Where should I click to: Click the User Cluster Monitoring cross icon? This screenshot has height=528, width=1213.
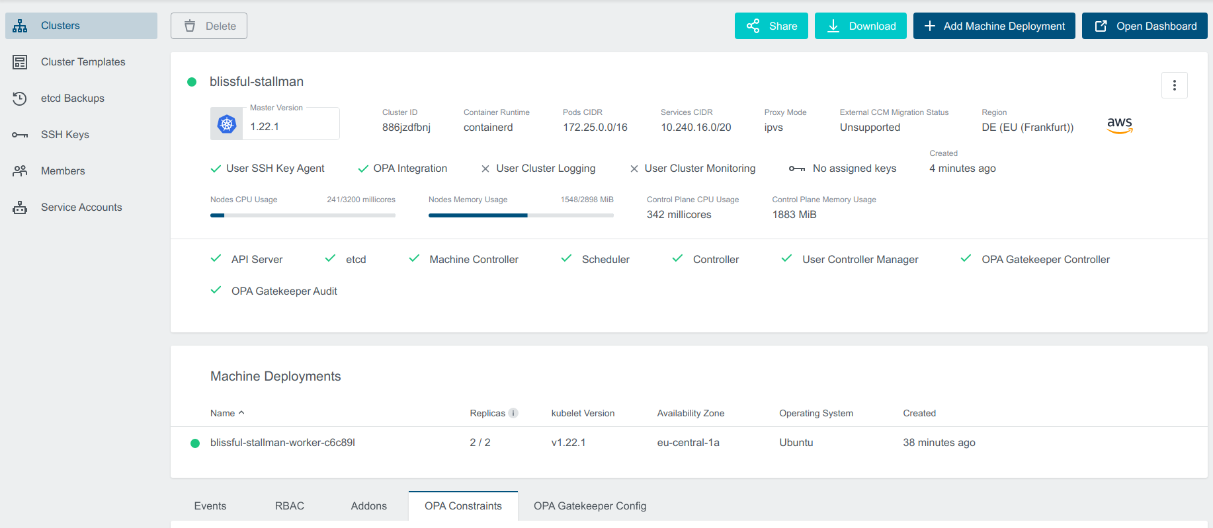tap(634, 169)
